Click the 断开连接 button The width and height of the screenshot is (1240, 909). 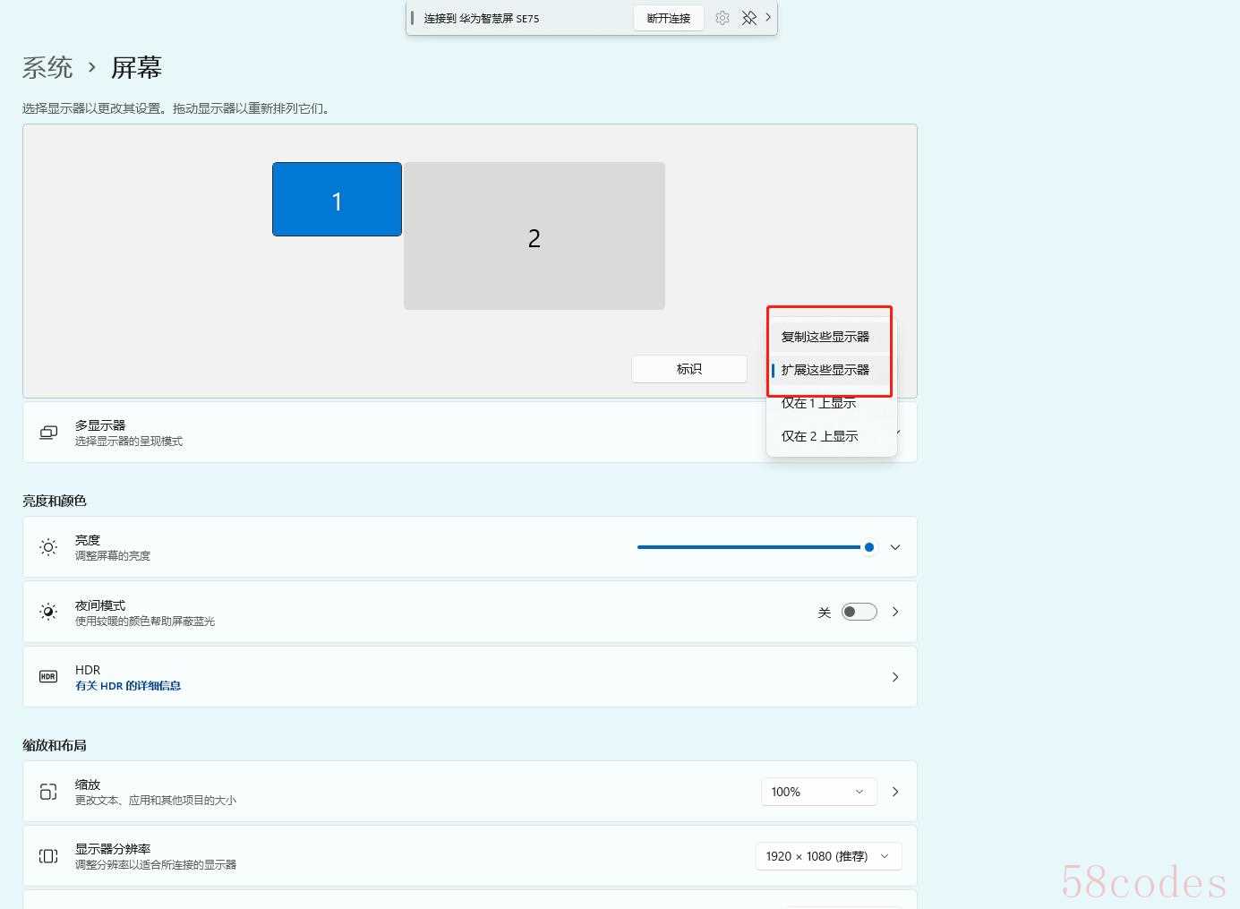click(x=669, y=18)
